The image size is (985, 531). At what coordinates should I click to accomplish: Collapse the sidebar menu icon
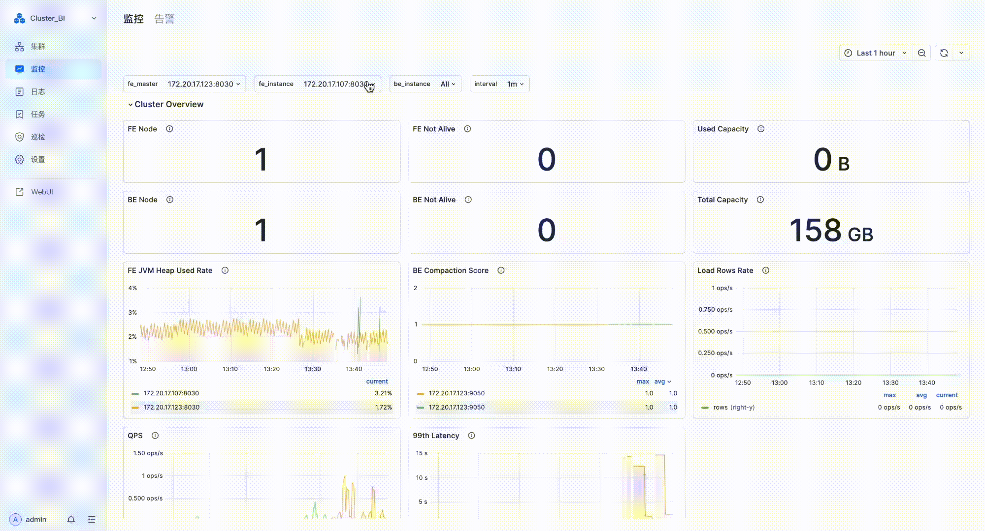(92, 520)
